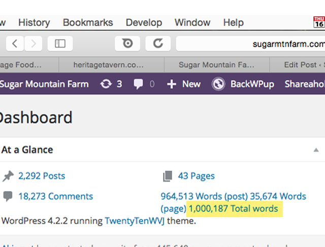Viewport: 325px width, 247px height.
Task: Click the BackWPup round logo icon
Action: (x=218, y=84)
